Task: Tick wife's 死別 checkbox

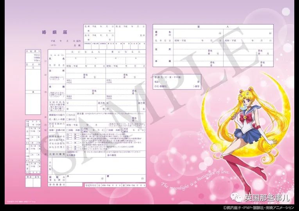Action: (122, 129)
